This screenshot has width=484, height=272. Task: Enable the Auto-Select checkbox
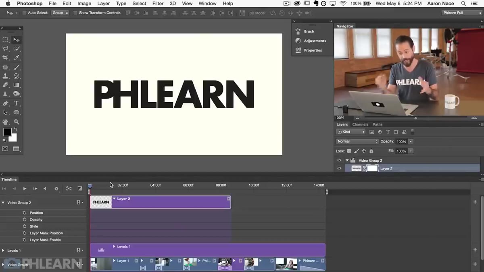click(x=24, y=13)
